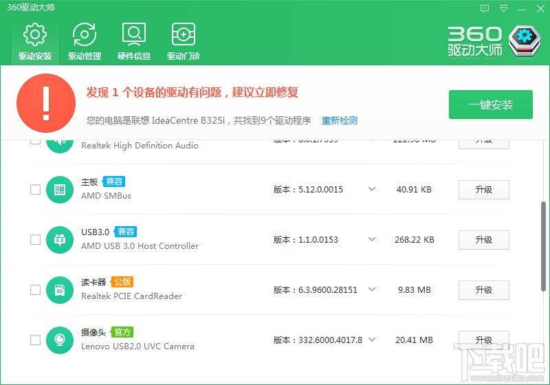Screen dimensions: 550x385
Task: Open the title bar dropdown menu icon
Action: pyautogui.click(x=503, y=8)
